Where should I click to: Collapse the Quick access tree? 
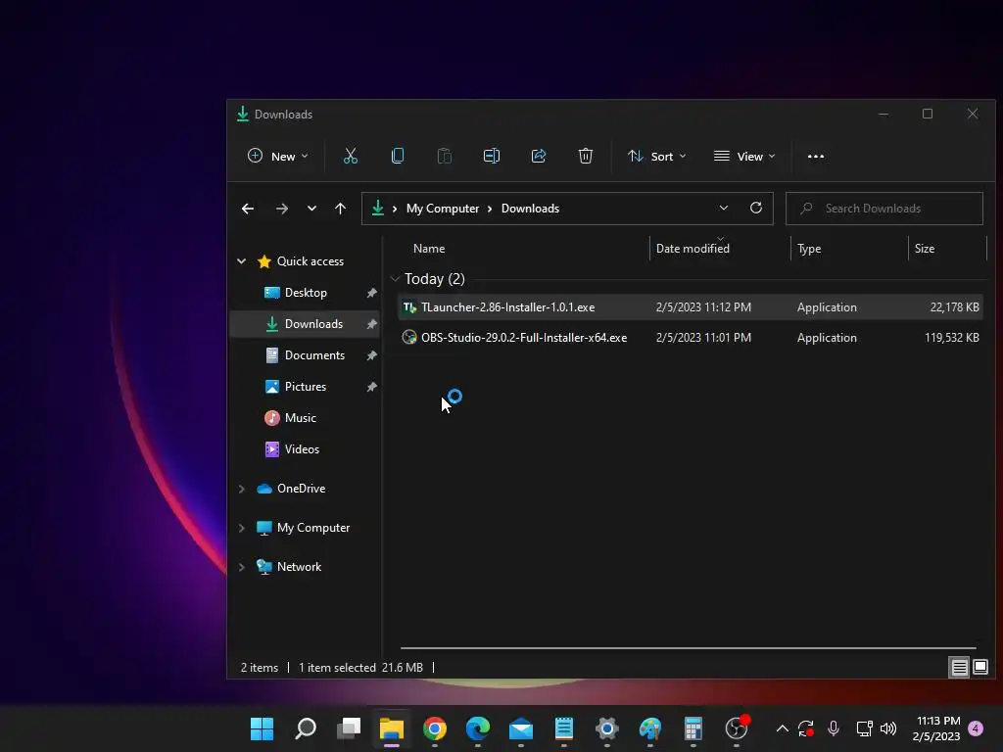(x=242, y=260)
